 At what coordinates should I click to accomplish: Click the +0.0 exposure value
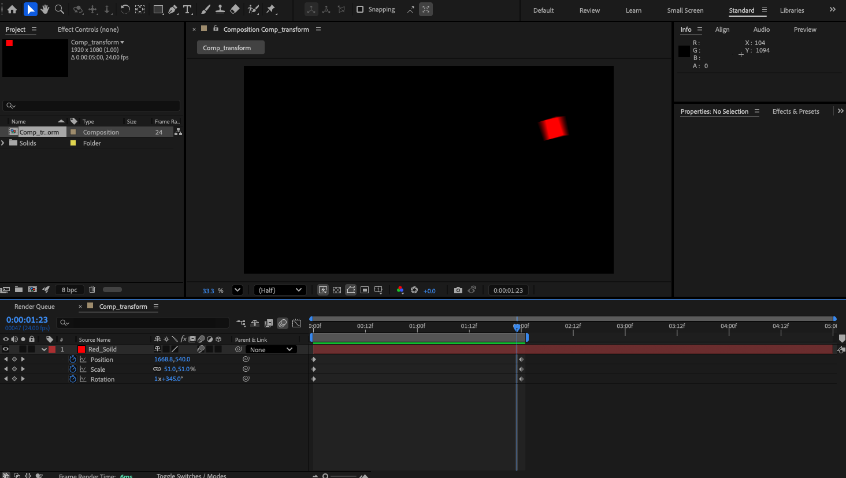[x=429, y=290]
